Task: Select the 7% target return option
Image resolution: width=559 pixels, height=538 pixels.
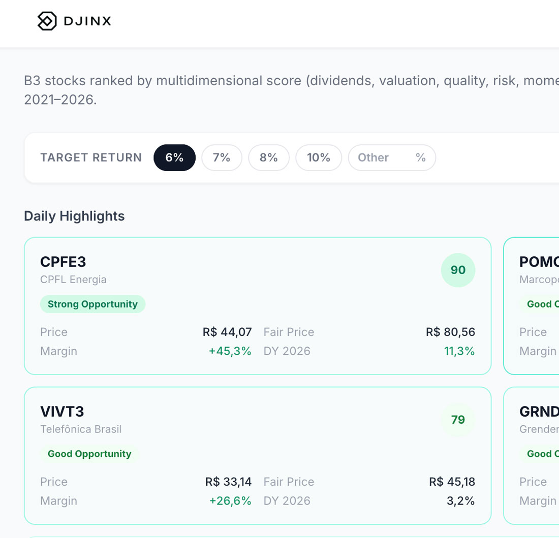Action: [x=222, y=157]
